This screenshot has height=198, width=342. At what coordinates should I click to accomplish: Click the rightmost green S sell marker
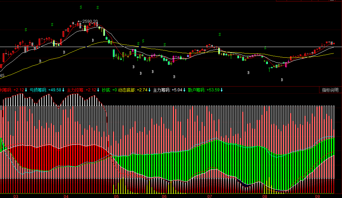[265, 47]
